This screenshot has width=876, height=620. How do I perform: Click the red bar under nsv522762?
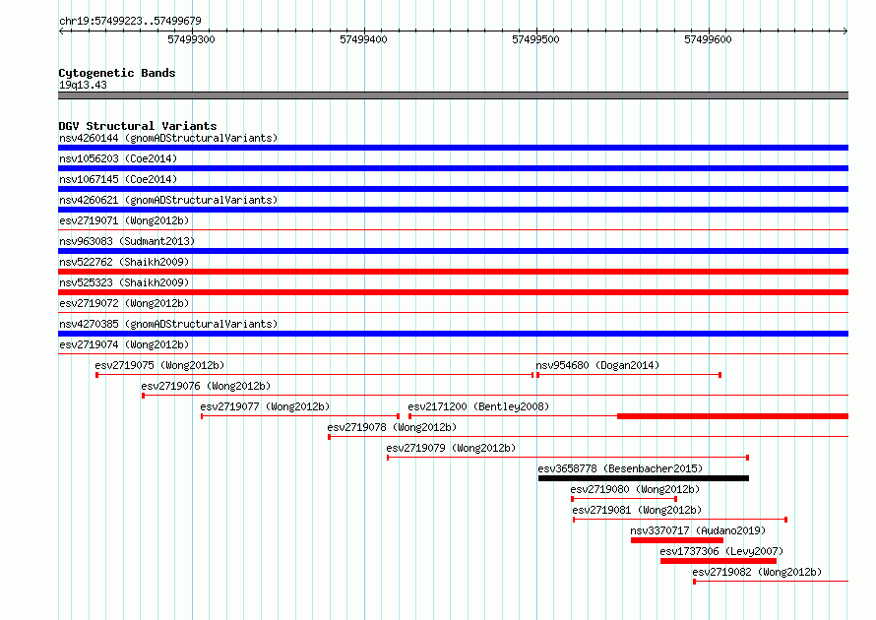453,272
